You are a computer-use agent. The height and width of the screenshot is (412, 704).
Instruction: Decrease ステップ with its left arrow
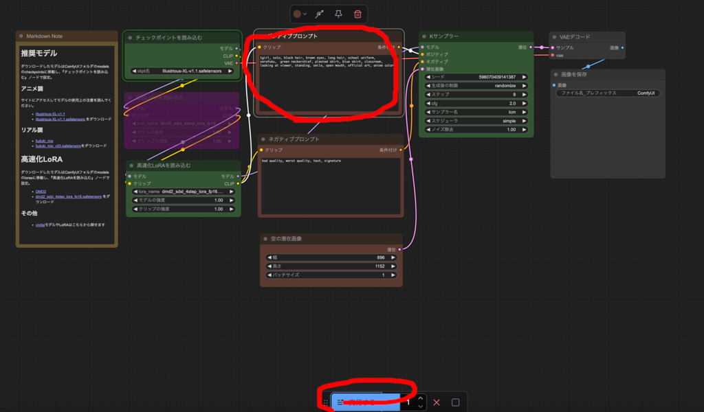428,95
